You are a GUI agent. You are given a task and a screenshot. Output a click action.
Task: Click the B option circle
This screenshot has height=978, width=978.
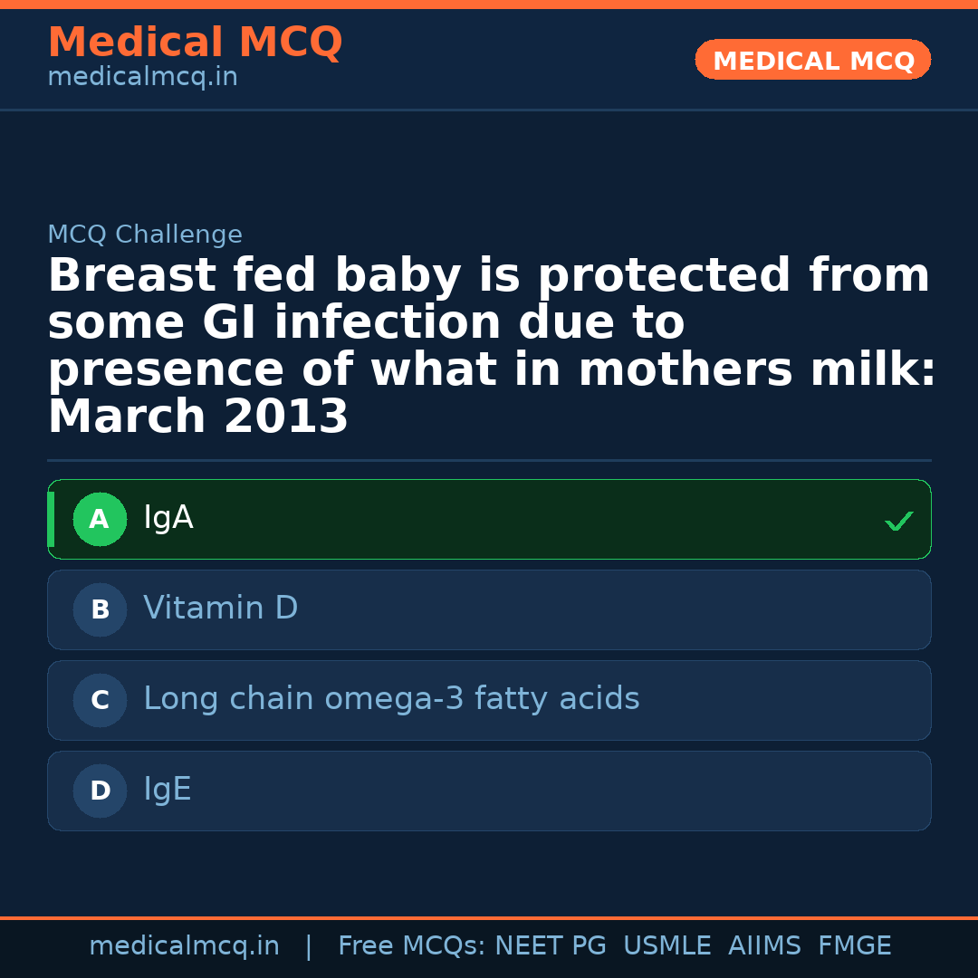coord(100,610)
